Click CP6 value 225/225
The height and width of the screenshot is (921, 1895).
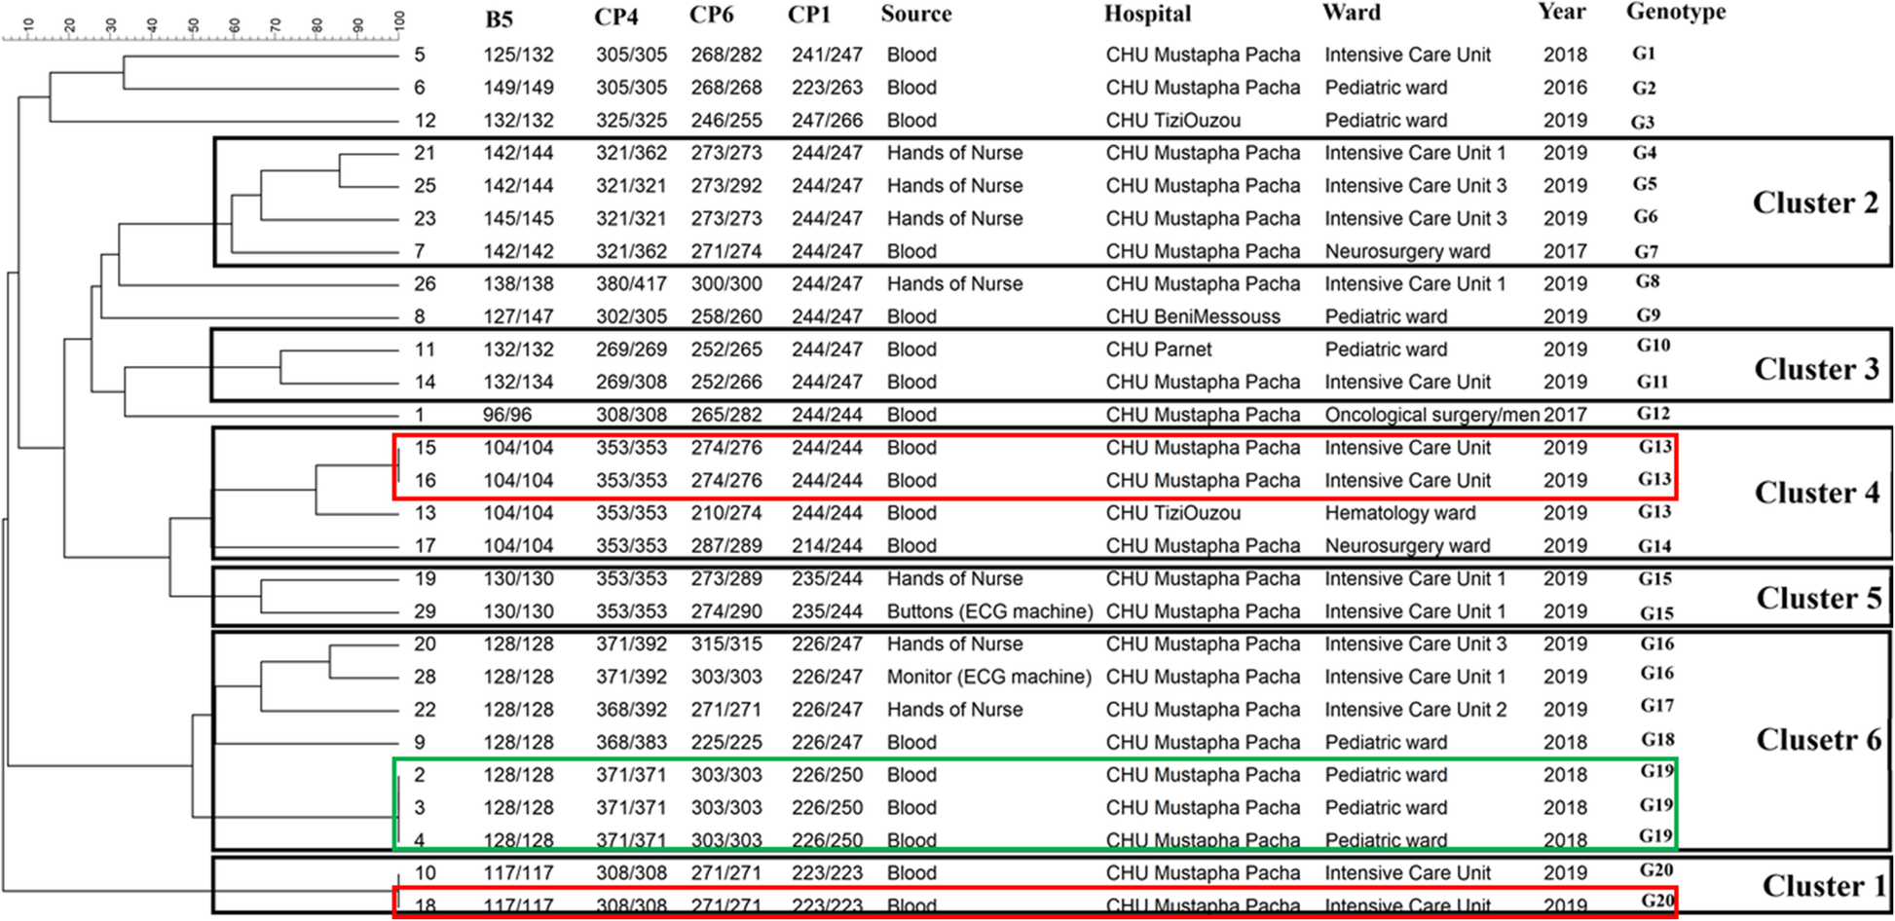point(726,743)
